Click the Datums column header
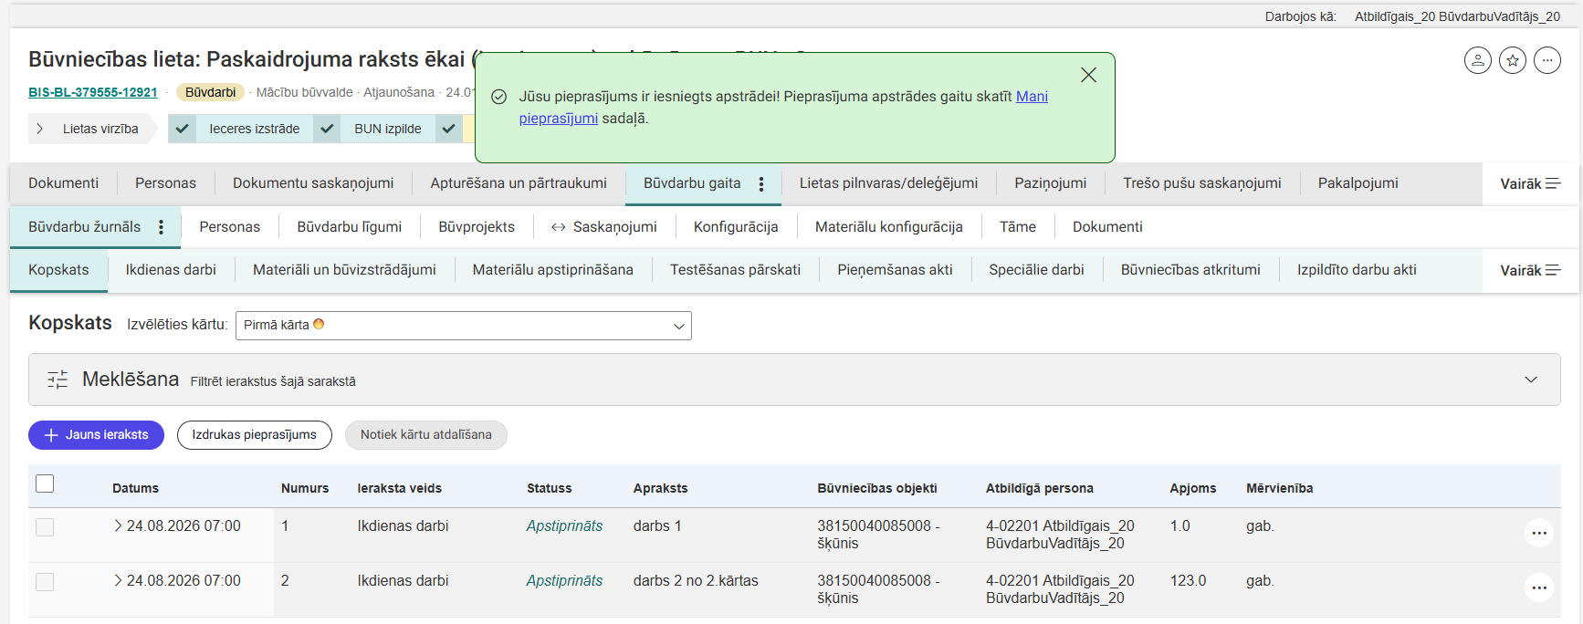The image size is (1583, 624). pyautogui.click(x=135, y=488)
